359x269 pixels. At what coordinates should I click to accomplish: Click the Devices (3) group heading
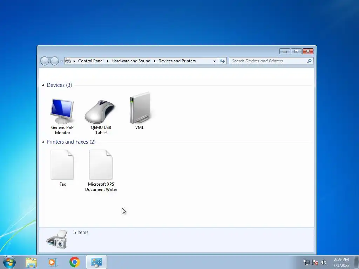(59, 85)
